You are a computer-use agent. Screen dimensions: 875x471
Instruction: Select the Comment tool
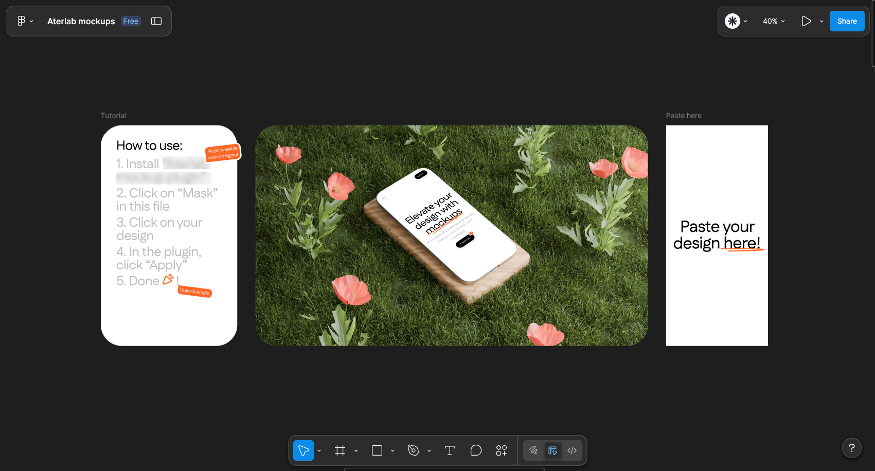476,450
